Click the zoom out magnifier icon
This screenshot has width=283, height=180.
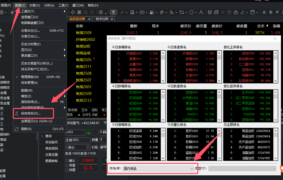(92, 12)
